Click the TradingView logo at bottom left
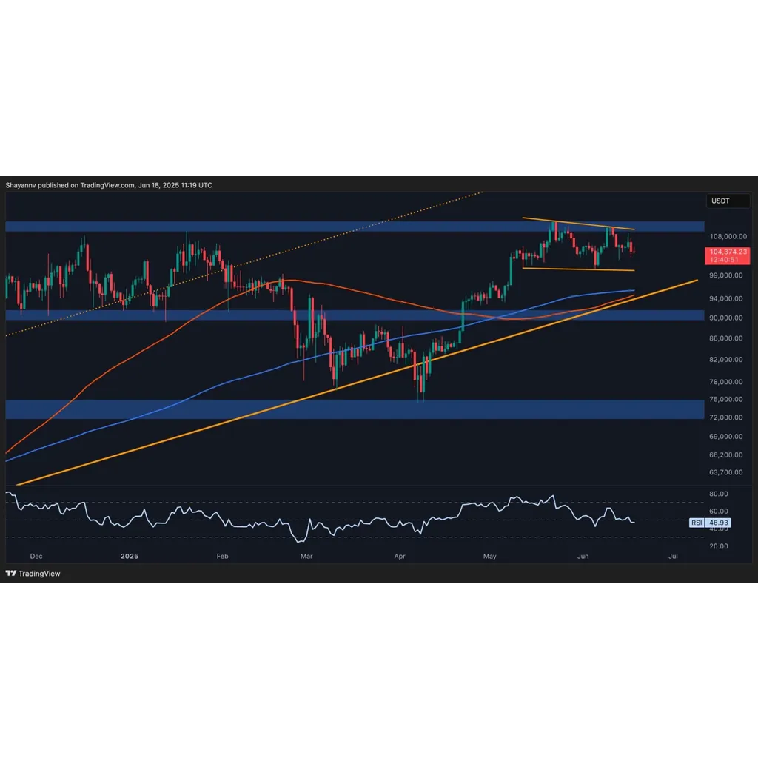 click(x=33, y=574)
